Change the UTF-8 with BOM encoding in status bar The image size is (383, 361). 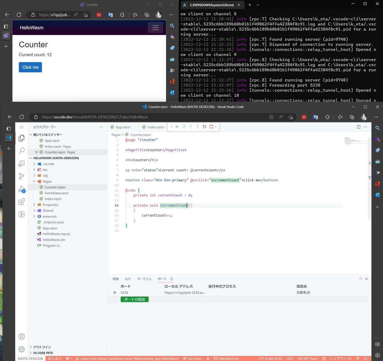(x=270, y=358)
